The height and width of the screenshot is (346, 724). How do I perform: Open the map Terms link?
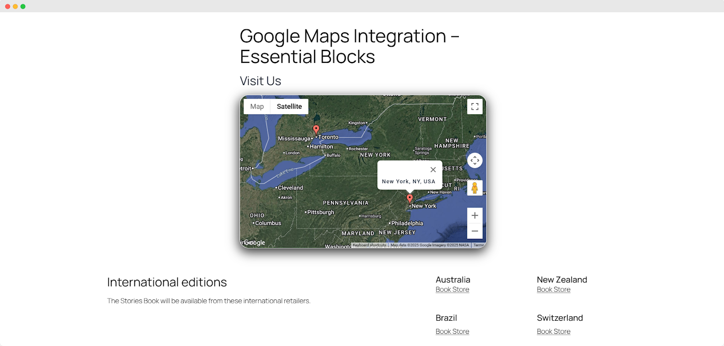(479, 245)
